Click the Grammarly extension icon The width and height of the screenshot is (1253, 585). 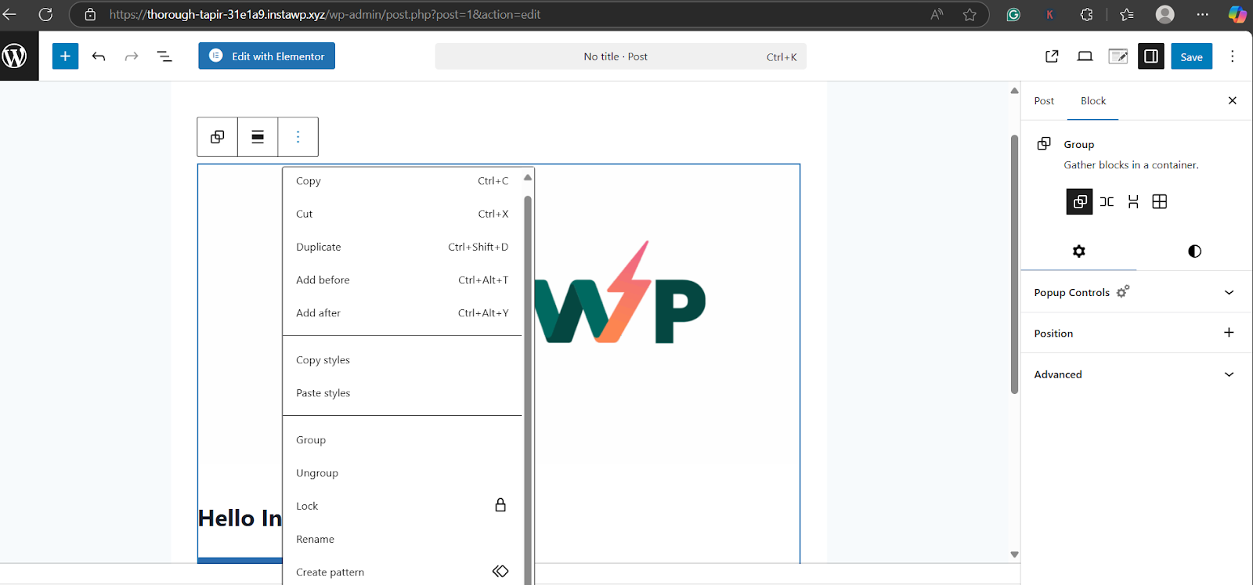click(x=1013, y=14)
